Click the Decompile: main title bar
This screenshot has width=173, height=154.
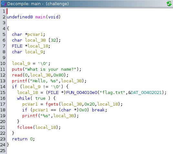pyautogui.click(x=86, y=4)
